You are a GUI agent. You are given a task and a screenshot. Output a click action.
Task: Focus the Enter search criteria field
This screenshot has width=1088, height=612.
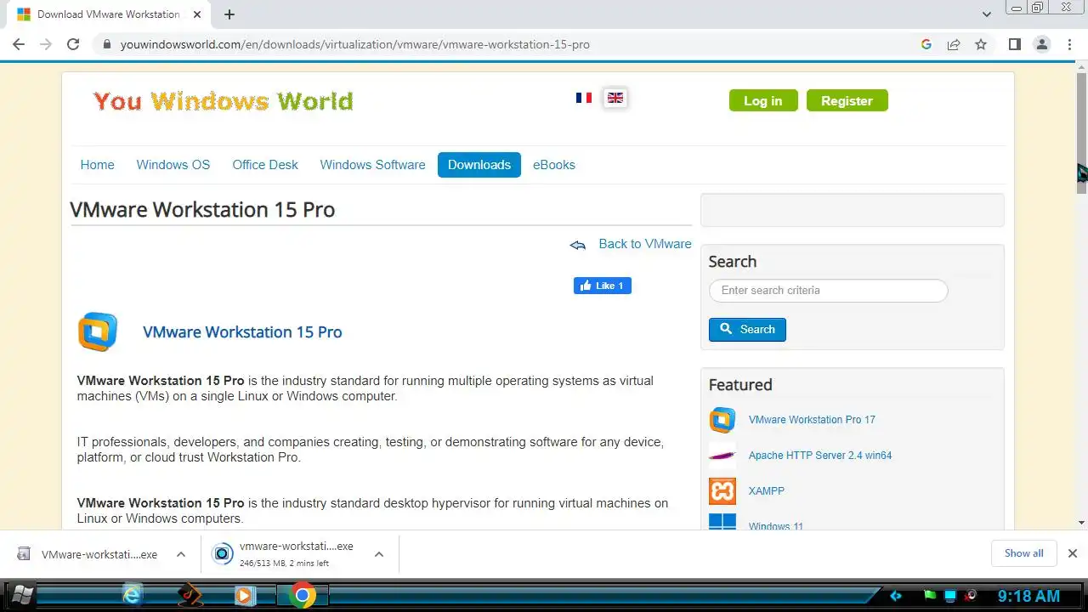tap(828, 291)
